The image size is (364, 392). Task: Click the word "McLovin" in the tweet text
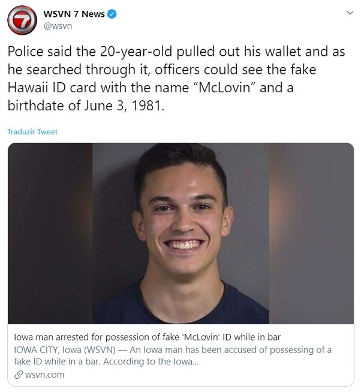tap(224, 88)
